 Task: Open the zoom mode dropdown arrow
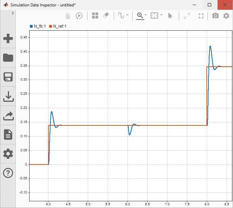pos(146,16)
